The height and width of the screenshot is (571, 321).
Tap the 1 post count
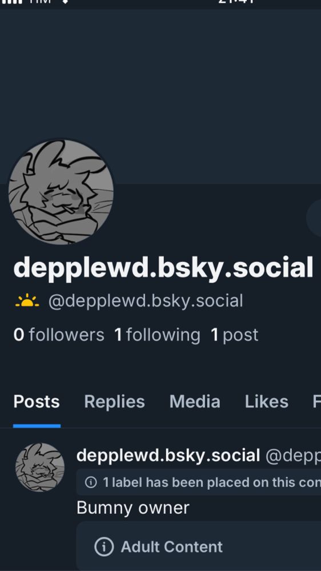(x=234, y=335)
